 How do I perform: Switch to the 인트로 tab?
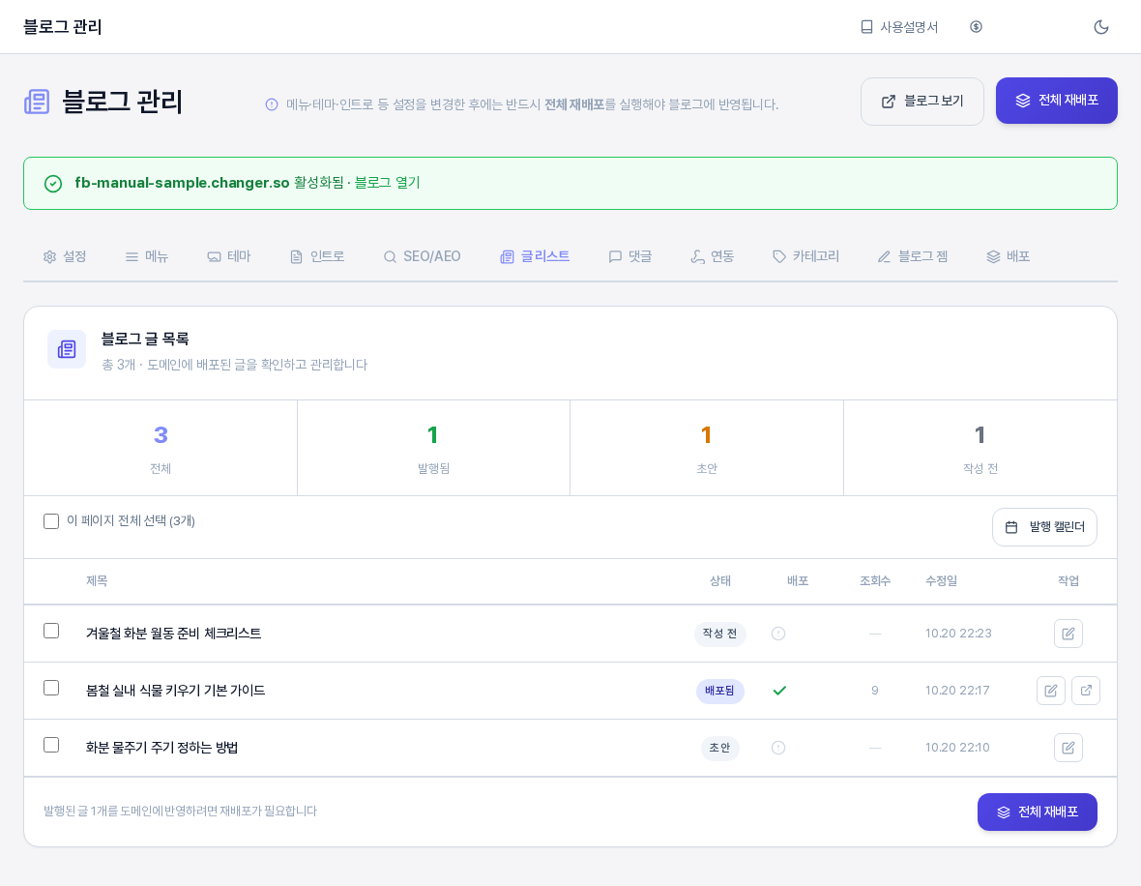pyautogui.click(x=317, y=256)
